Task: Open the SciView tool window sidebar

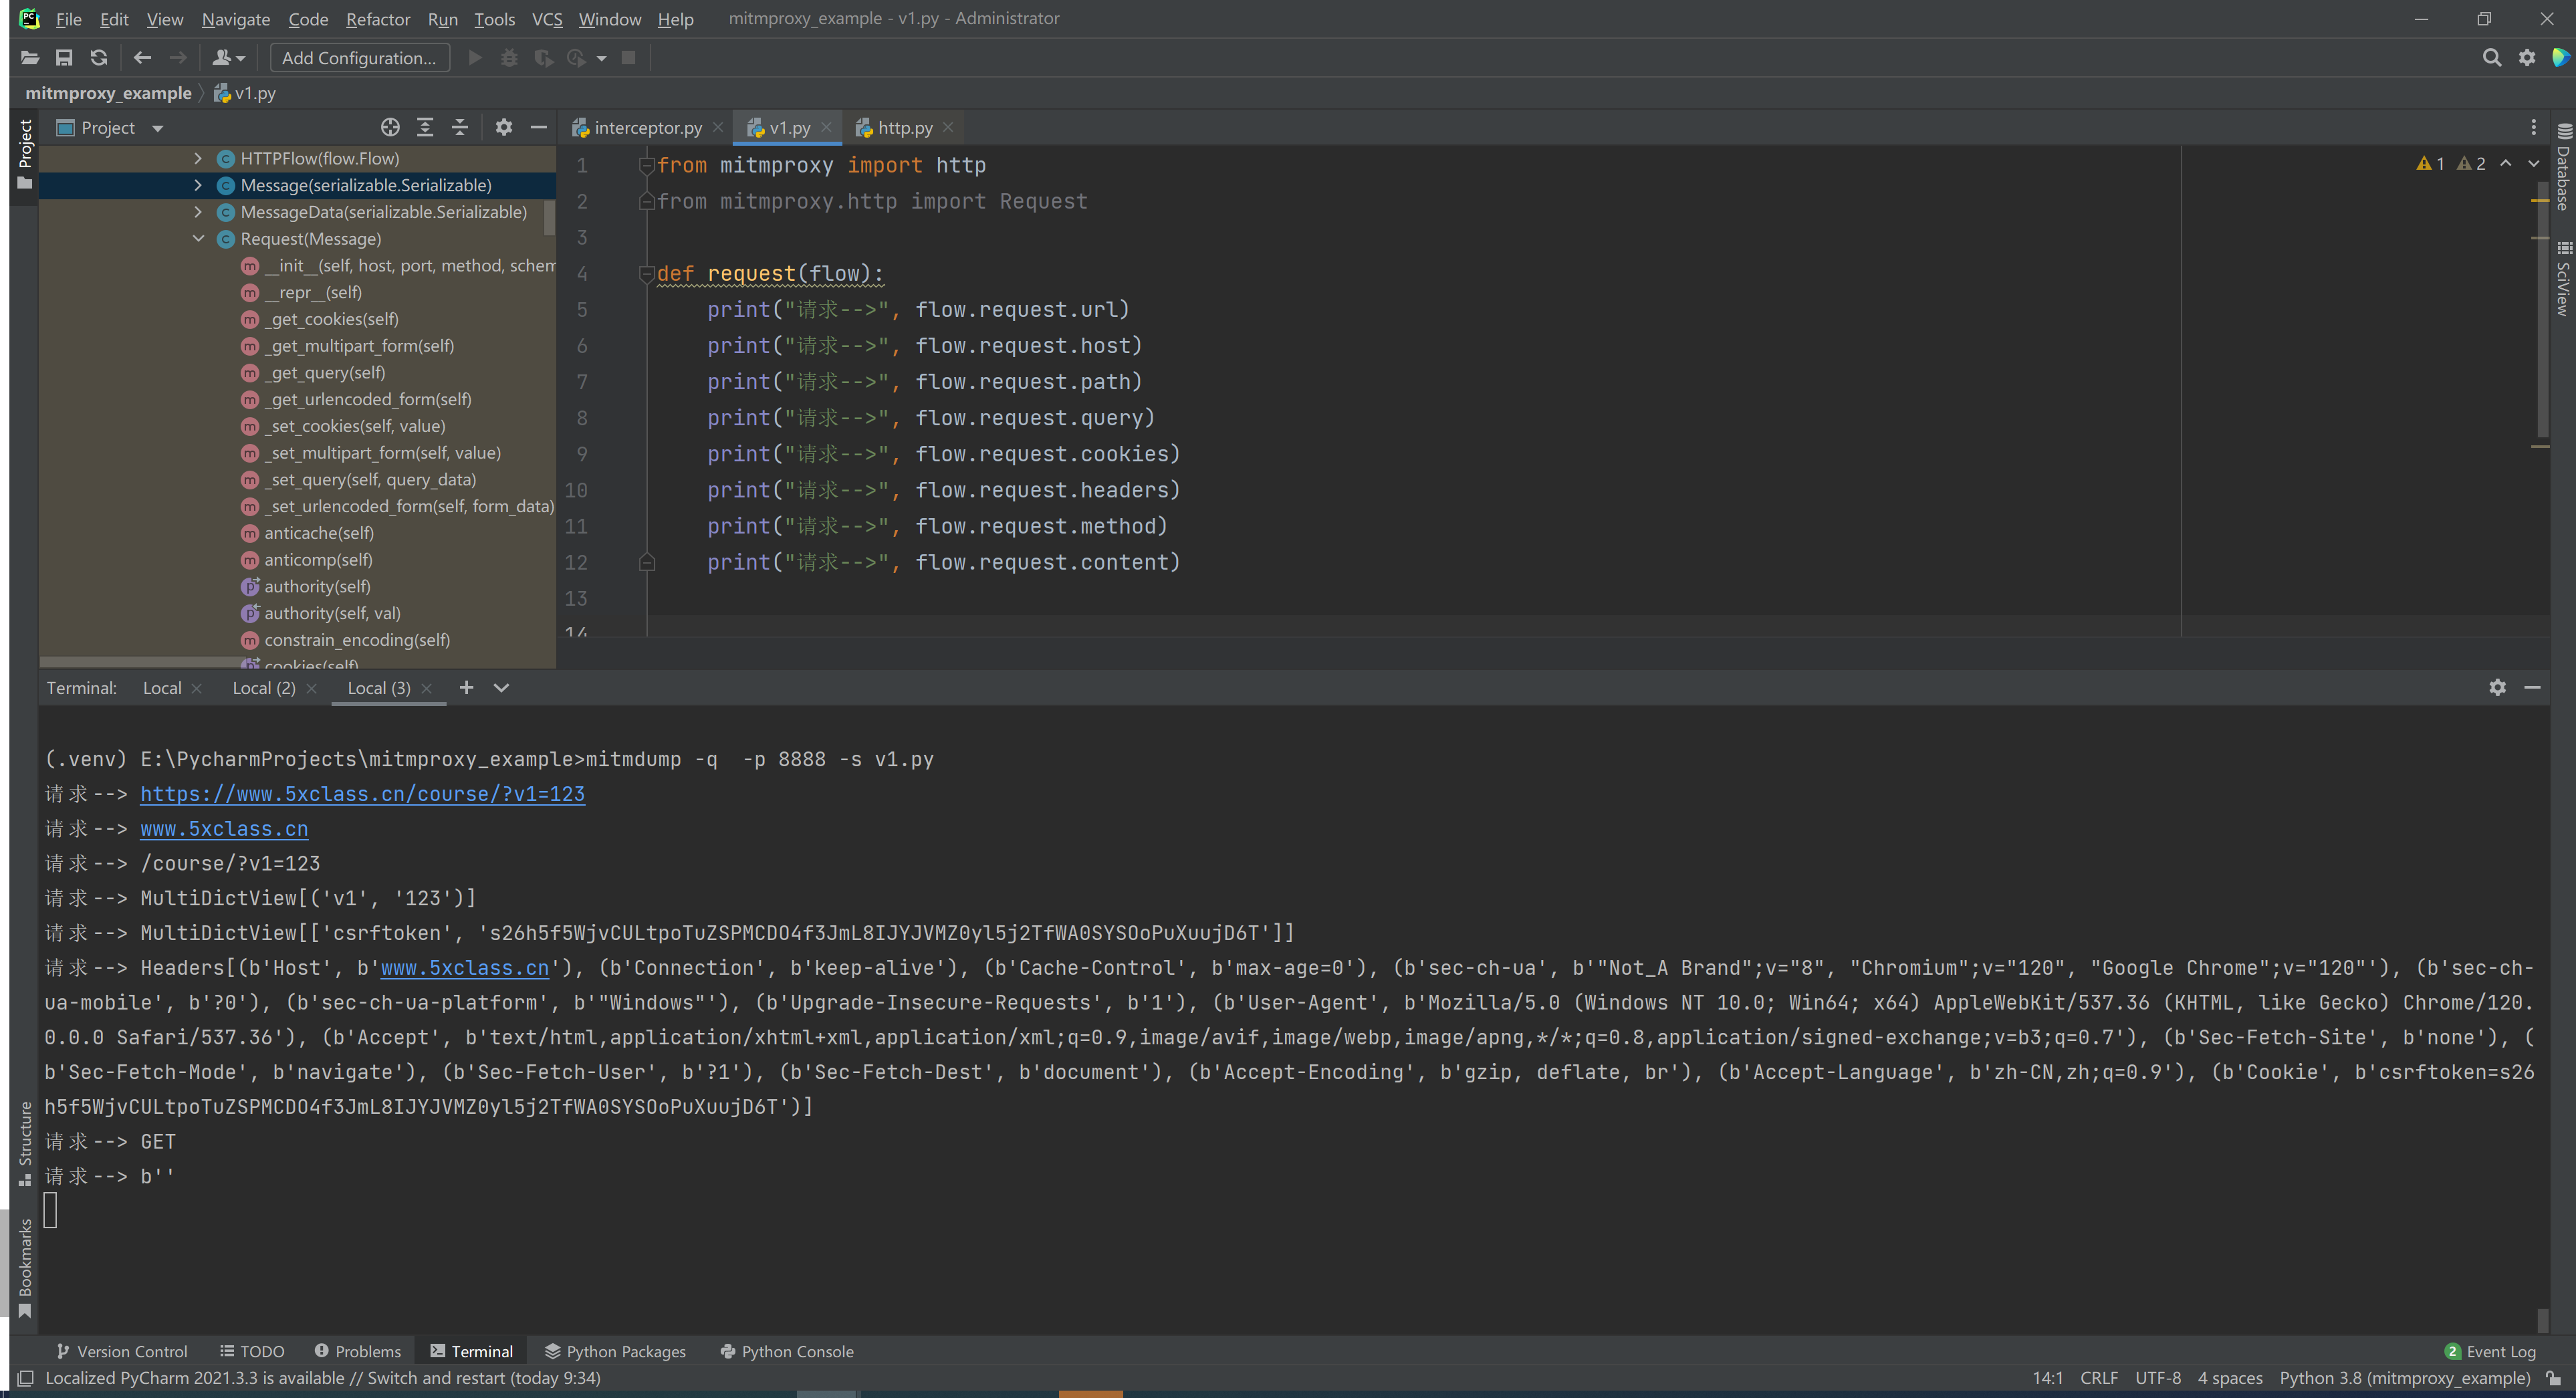Action: click(x=2563, y=278)
